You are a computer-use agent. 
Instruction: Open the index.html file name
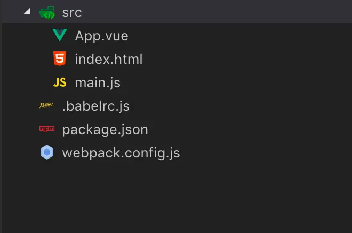(x=109, y=59)
